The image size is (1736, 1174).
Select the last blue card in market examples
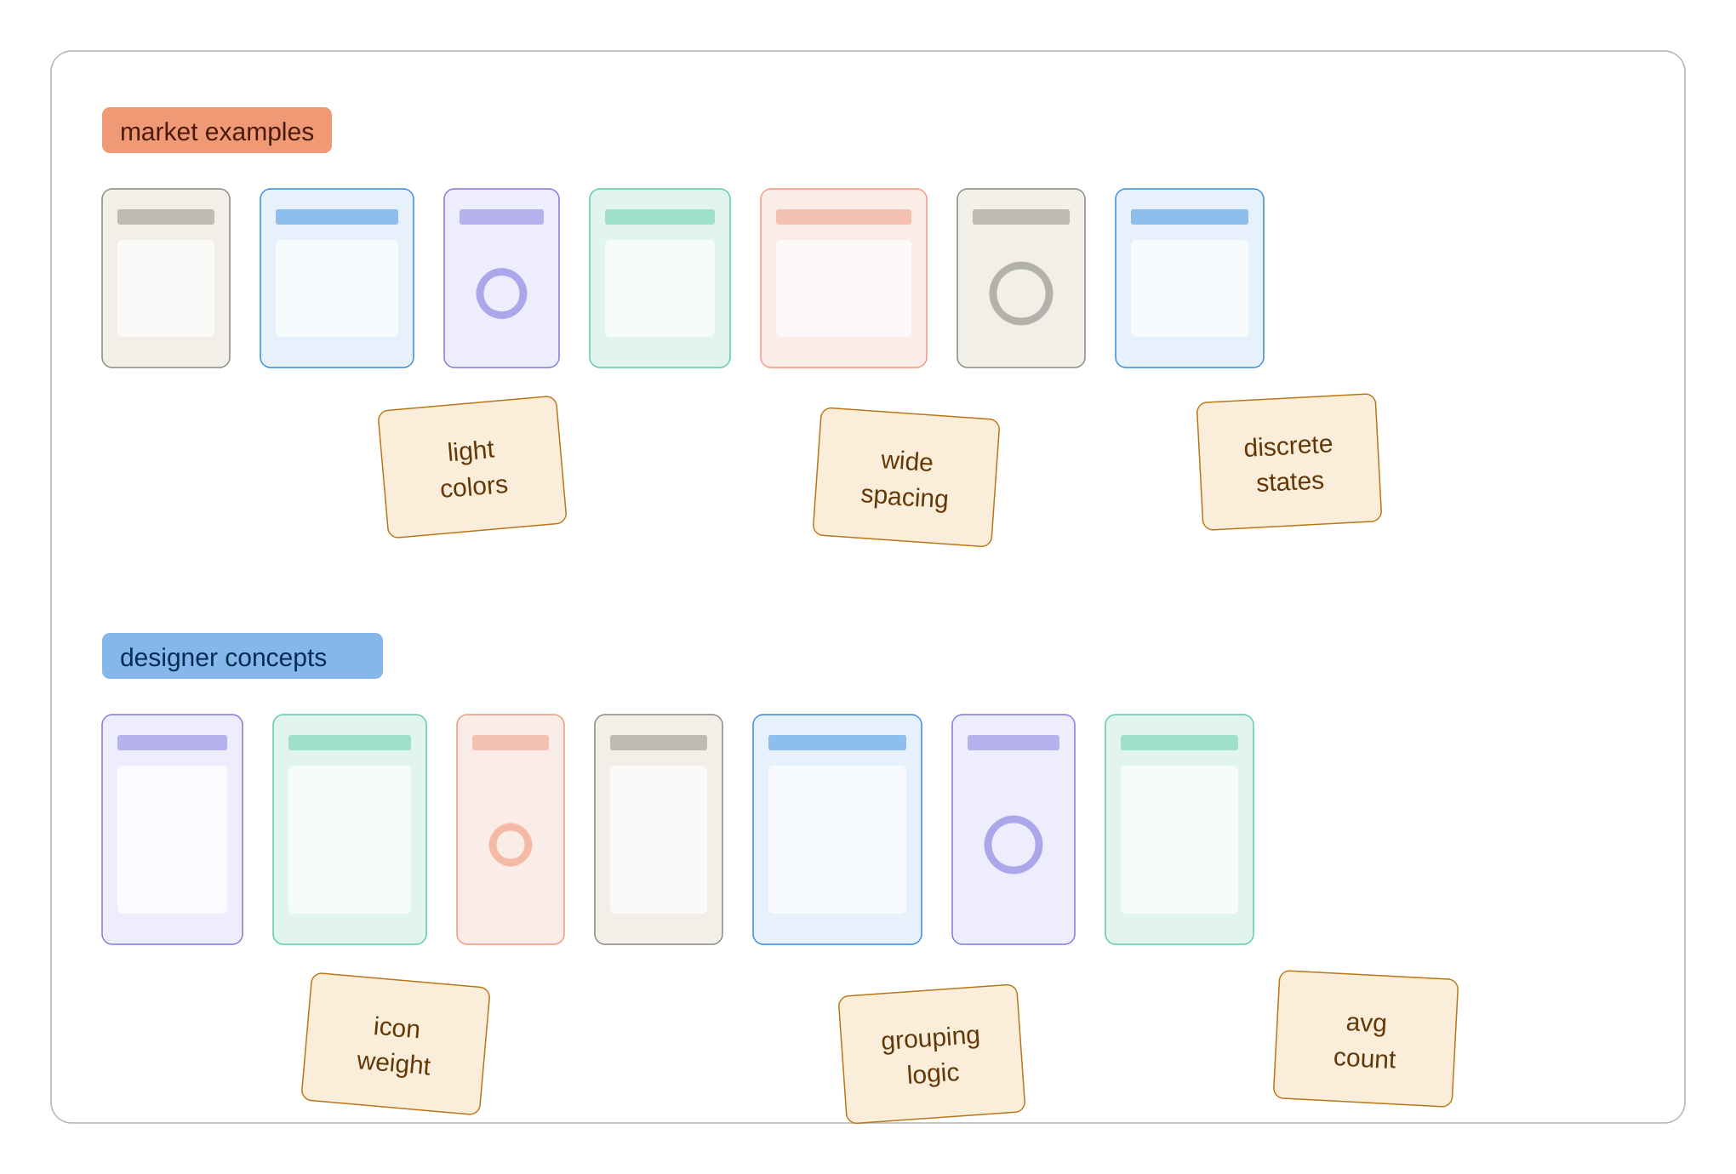1190,278
